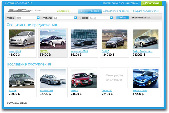
Task: Click the 33700 $ price
Action: tap(45, 94)
